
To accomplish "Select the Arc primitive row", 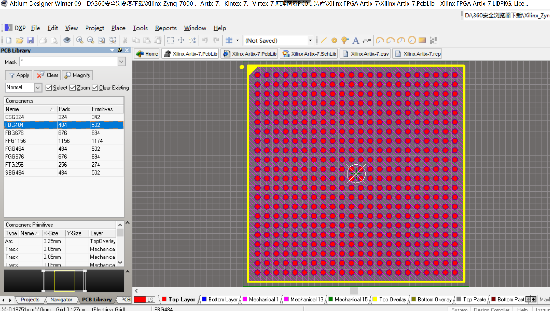I will point(60,241).
